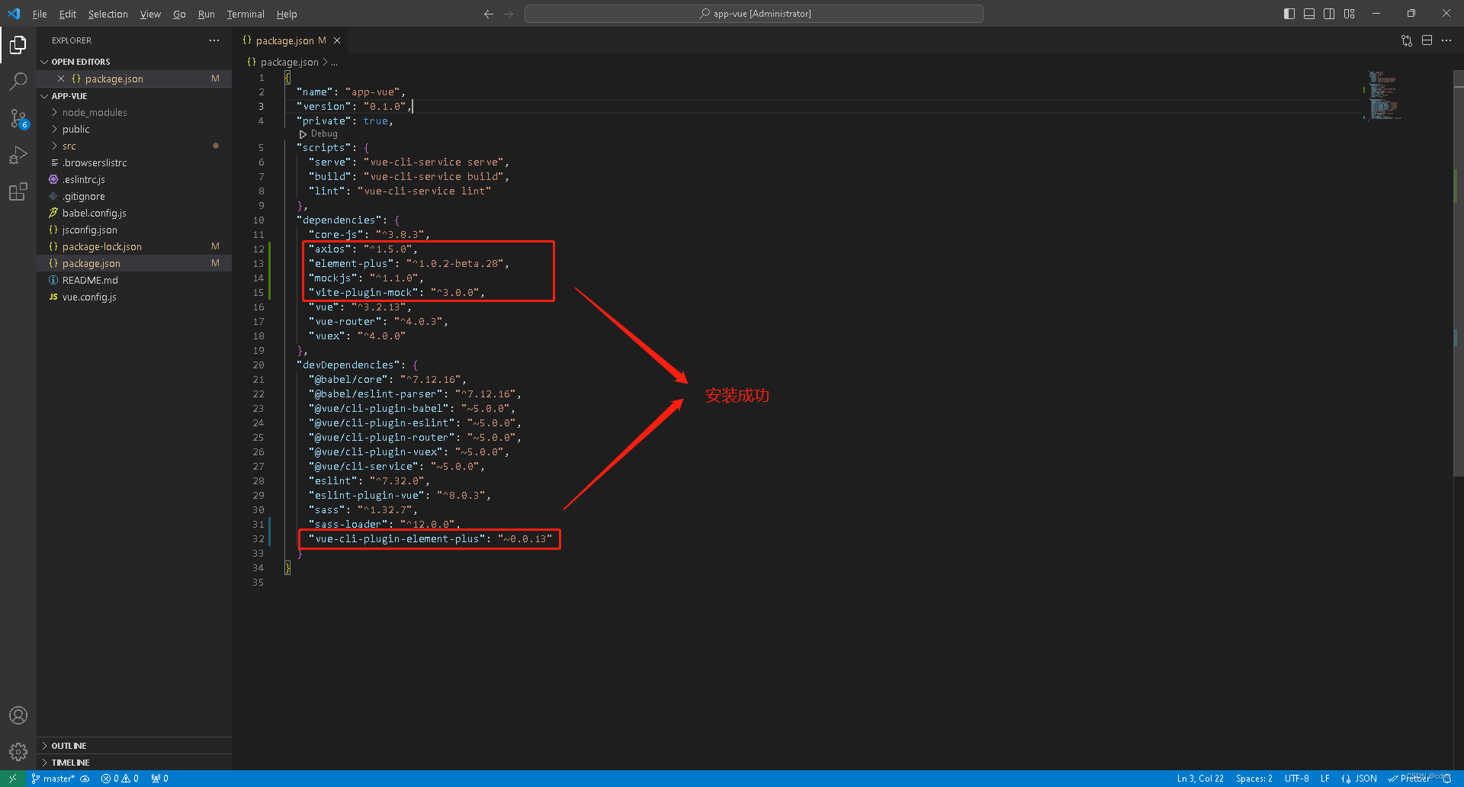This screenshot has width=1464, height=787.
Task: Expand the TIMELINE section
Action: pyautogui.click(x=134, y=763)
